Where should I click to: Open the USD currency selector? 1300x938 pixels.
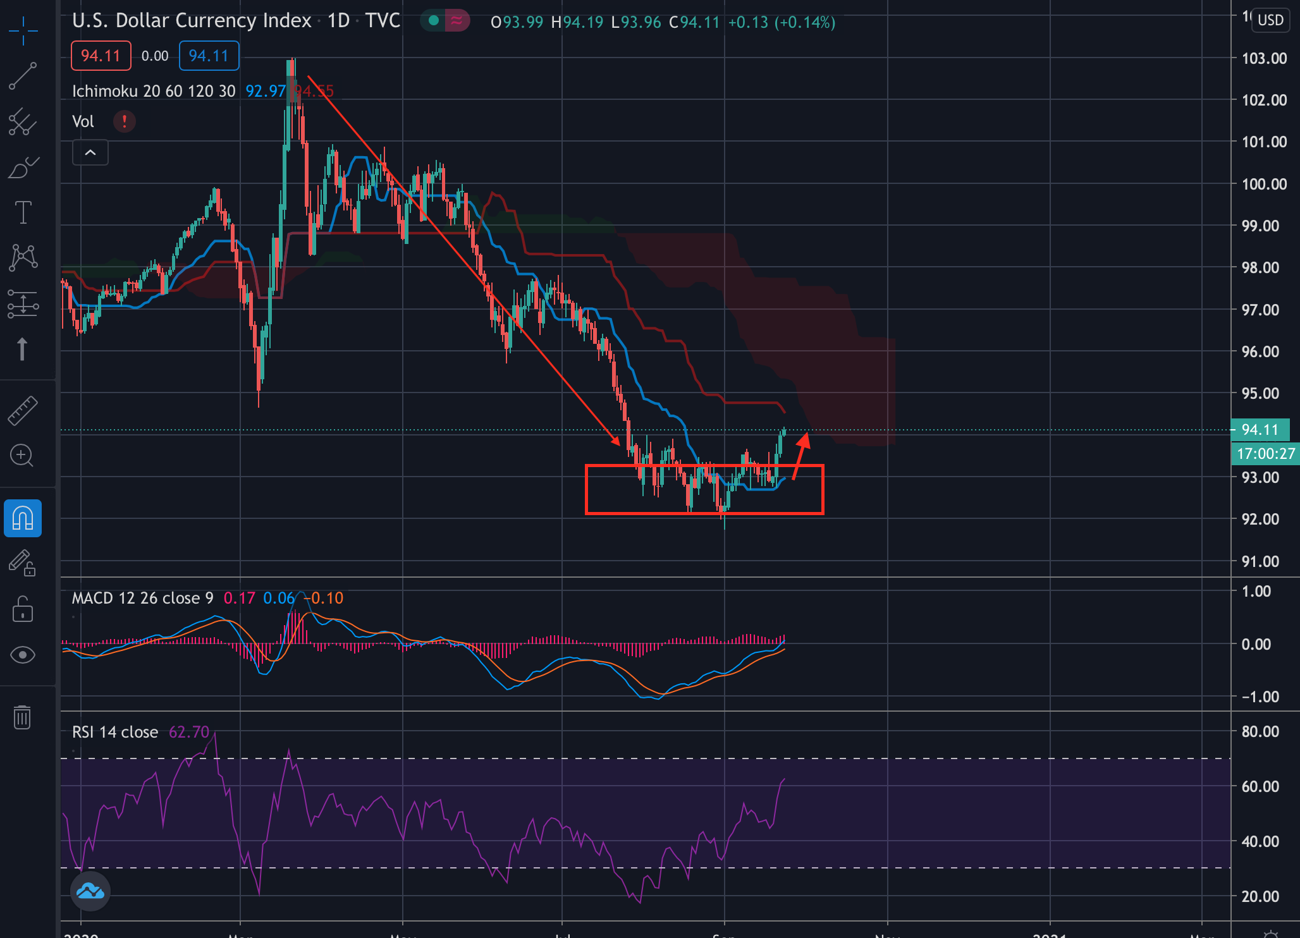[x=1270, y=20]
